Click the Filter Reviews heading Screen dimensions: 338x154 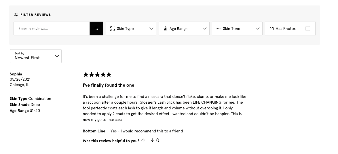coord(36,15)
